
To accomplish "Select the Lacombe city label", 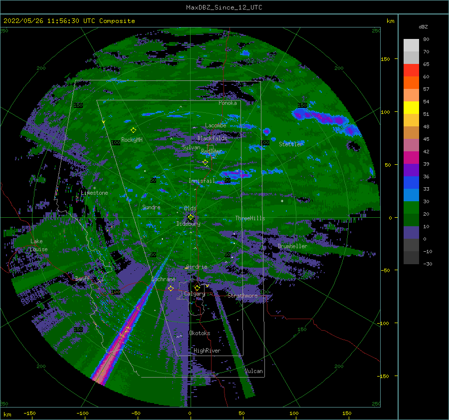I will click(x=216, y=125).
